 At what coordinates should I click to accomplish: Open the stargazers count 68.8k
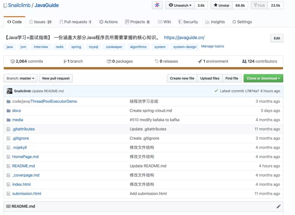[x=240, y=5]
